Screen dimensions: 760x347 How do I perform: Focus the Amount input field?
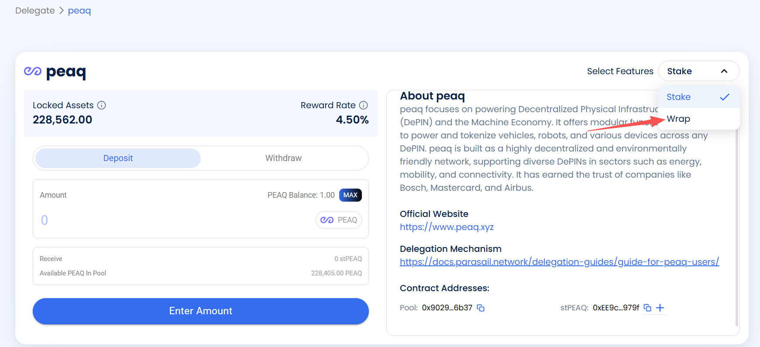pyautogui.click(x=175, y=220)
